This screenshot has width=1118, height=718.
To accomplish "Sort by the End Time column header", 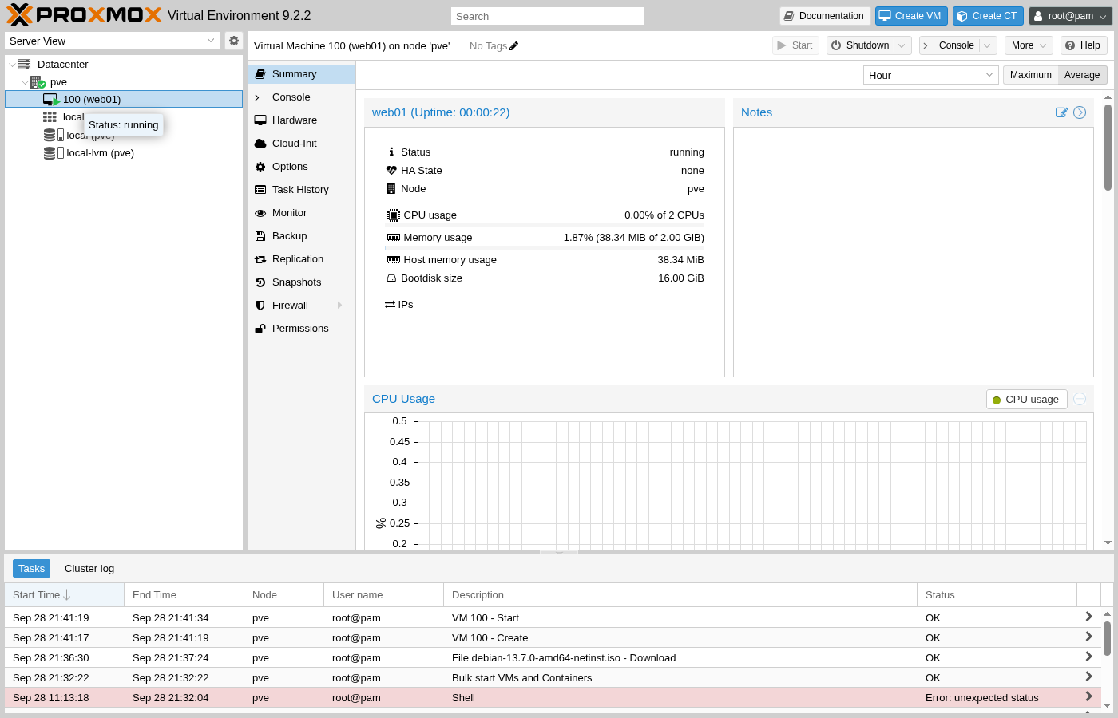I will (x=184, y=594).
